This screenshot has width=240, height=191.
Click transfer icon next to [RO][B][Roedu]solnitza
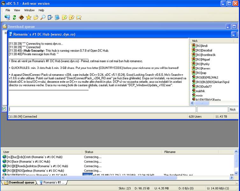click(4, 166)
